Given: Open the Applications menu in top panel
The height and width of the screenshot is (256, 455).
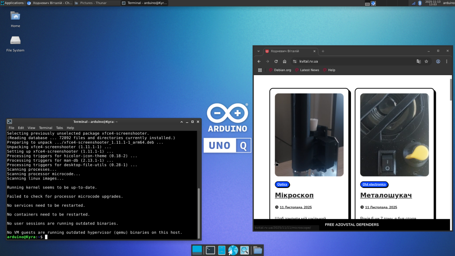Looking at the screenshot, I should 12,3.
